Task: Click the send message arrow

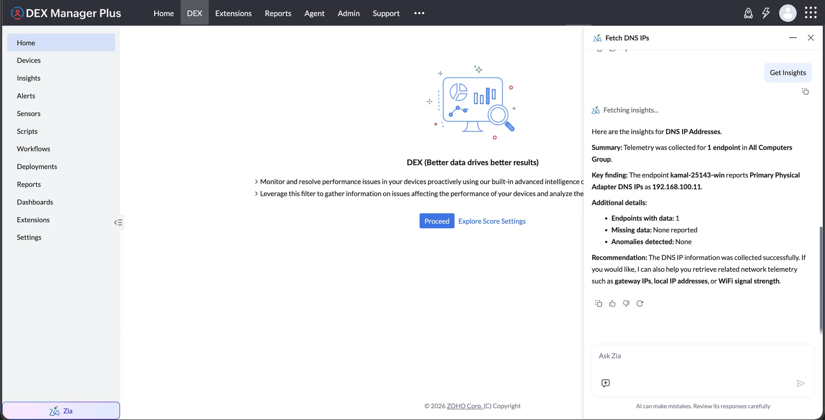Action: 800,383
